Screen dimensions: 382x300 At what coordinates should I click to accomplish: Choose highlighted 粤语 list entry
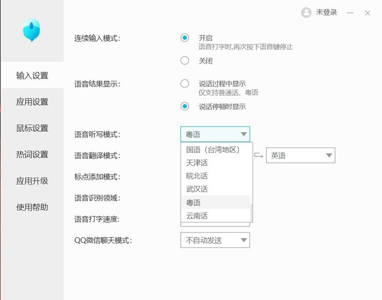tap(216, 203)
